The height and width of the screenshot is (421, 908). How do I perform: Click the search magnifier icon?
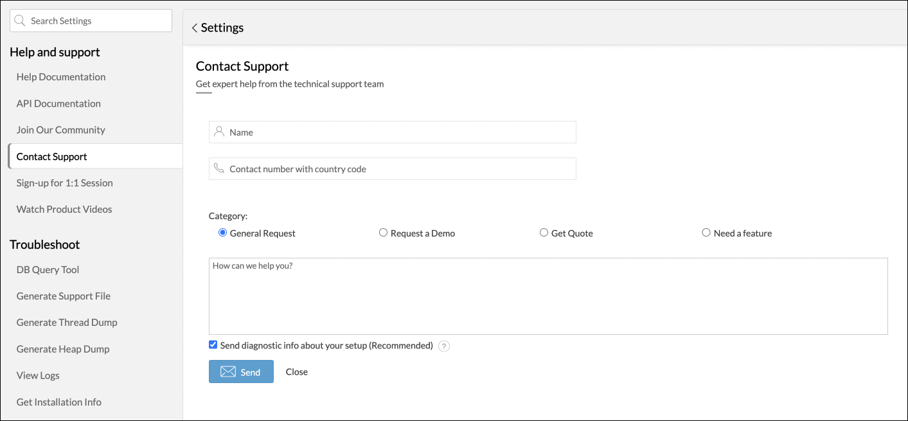click(20, 21)
